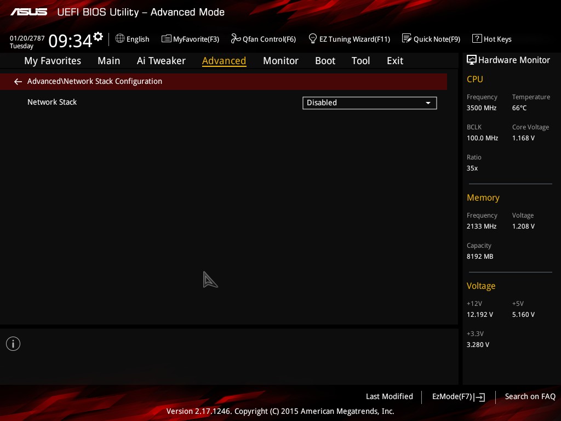Click the memory frequency 2133 MHz

tap(482, 226)
